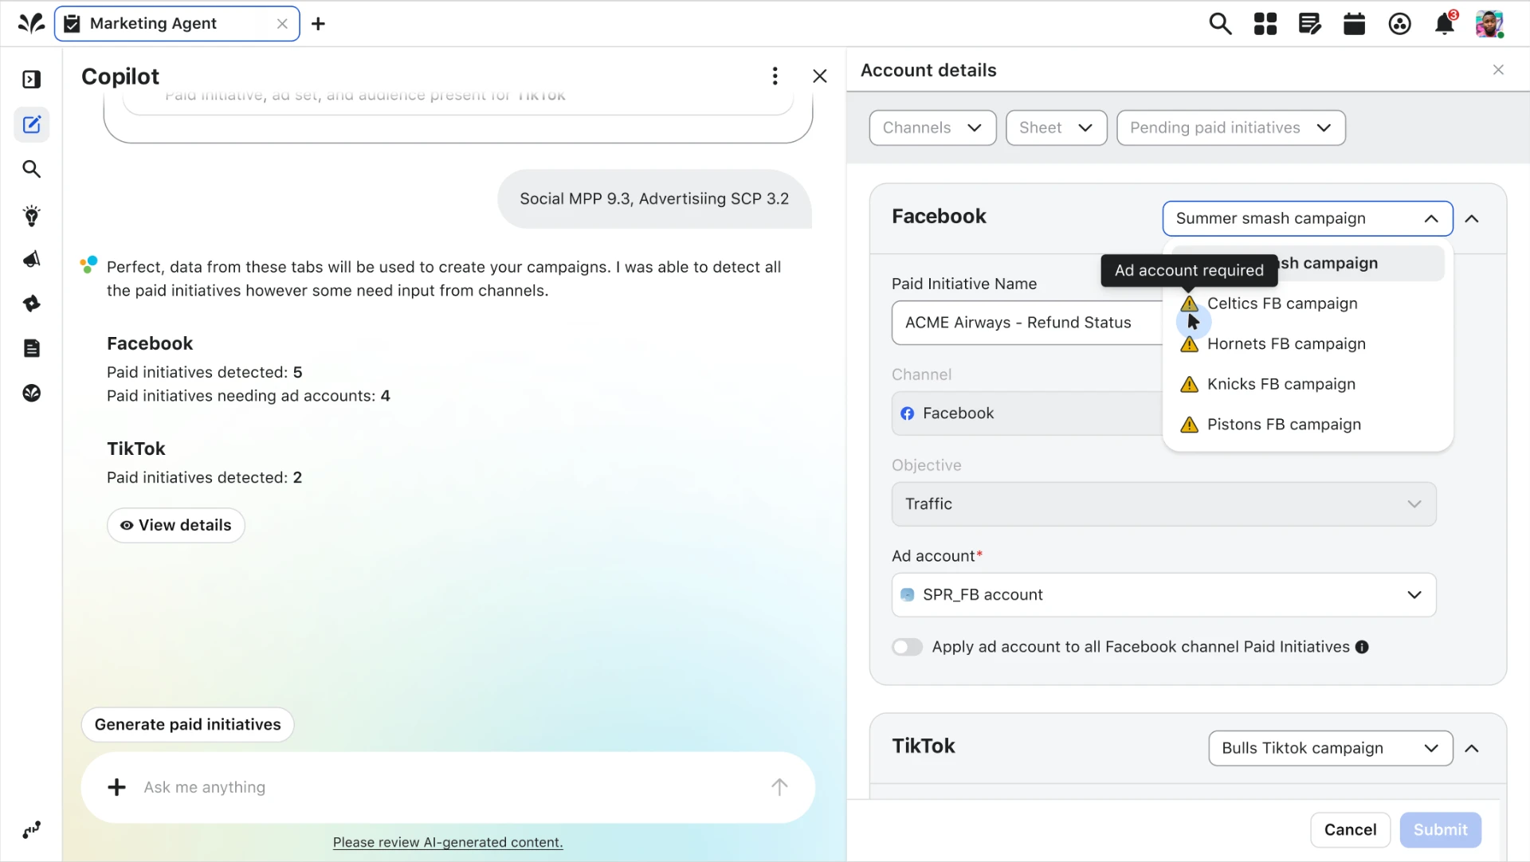This screenshot has width=1530, height=862.
Task: Open the Pending paid initiatives dropdown
Action: pyautogui.click(x=1230, y=127)
